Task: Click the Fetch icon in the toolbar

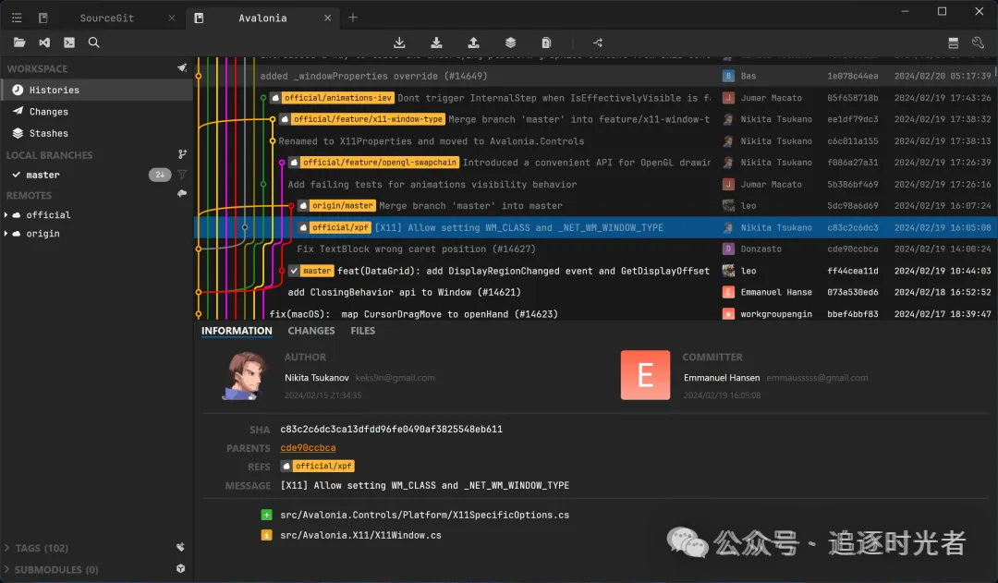Action: click(x=399, y=43)
